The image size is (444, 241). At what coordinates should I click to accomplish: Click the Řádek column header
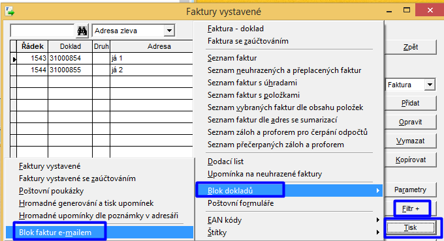click(x=32, y=46)
